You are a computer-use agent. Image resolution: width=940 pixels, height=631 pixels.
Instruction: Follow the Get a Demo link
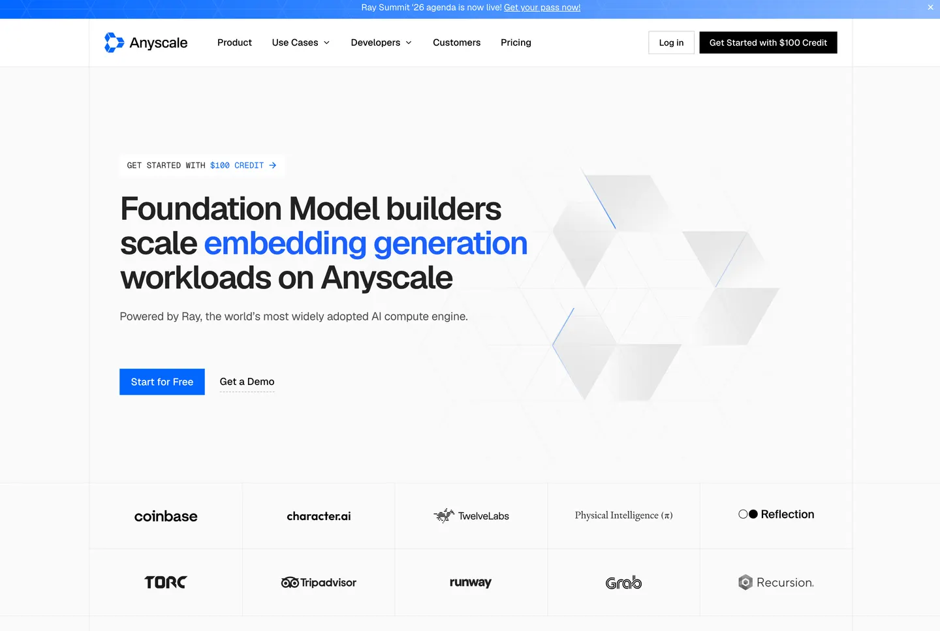(247, 382)
